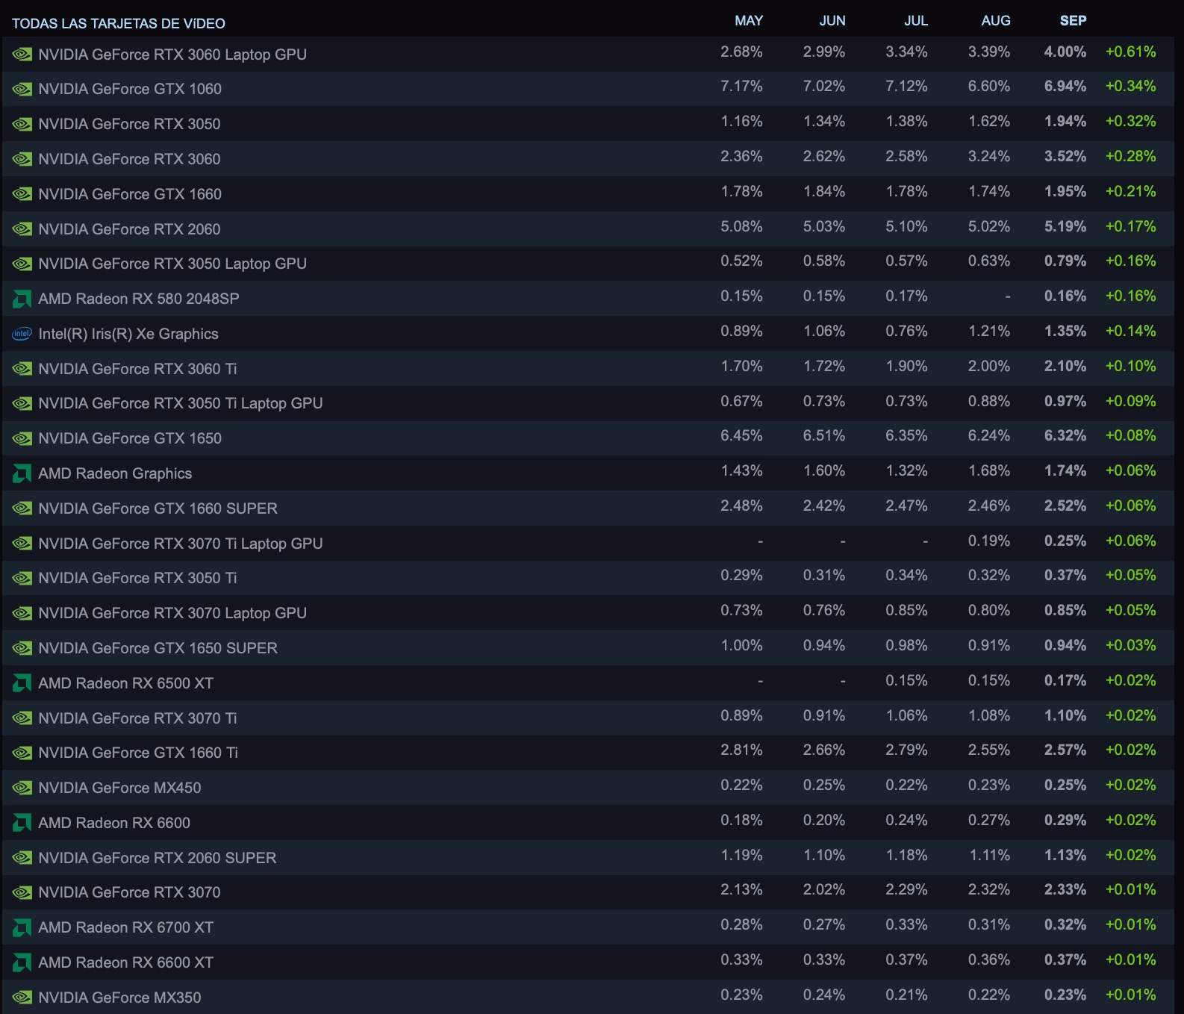Click the +0.61% change value in first row
This screenshot has width=1184, height=1014.
[x=1130, y=52]
